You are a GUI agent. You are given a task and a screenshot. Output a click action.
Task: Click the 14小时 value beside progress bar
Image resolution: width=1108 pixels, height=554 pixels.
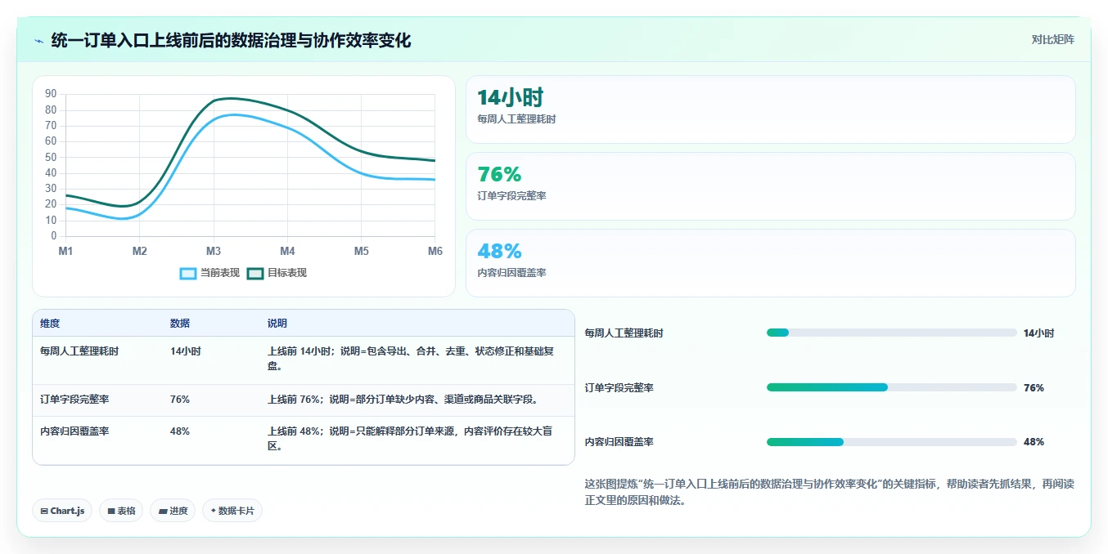coord(1039,333)
